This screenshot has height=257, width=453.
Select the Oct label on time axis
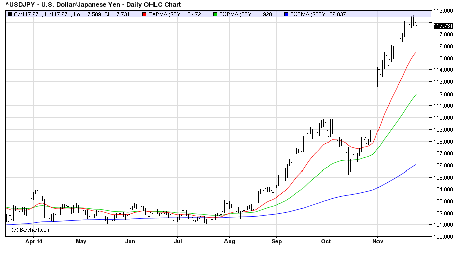326,241
